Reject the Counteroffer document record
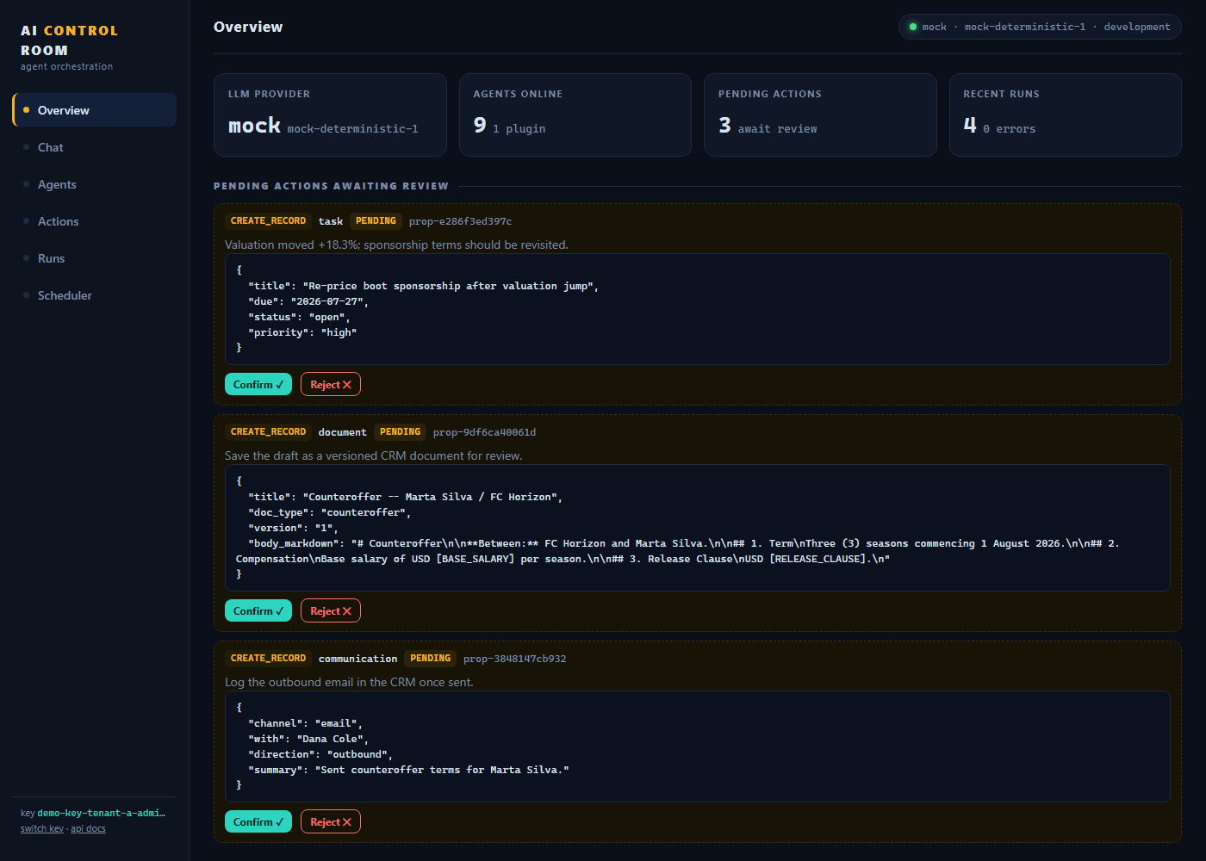Viewport: 1206px width, 861px height. pyautogui.click(x=331, y=611)
